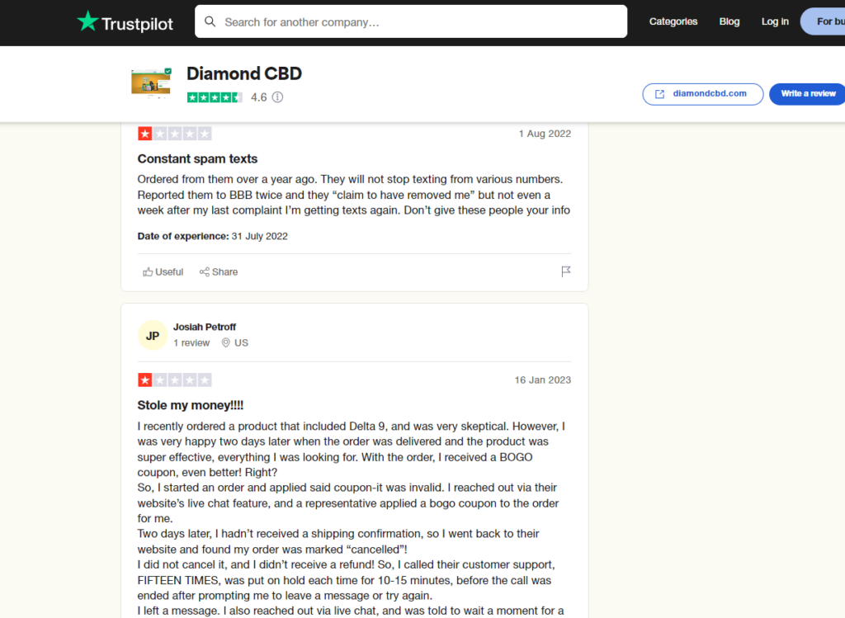Flag the Constant spam texts review
This screenshot has height=618, width=845.
(x=565, y=271)
